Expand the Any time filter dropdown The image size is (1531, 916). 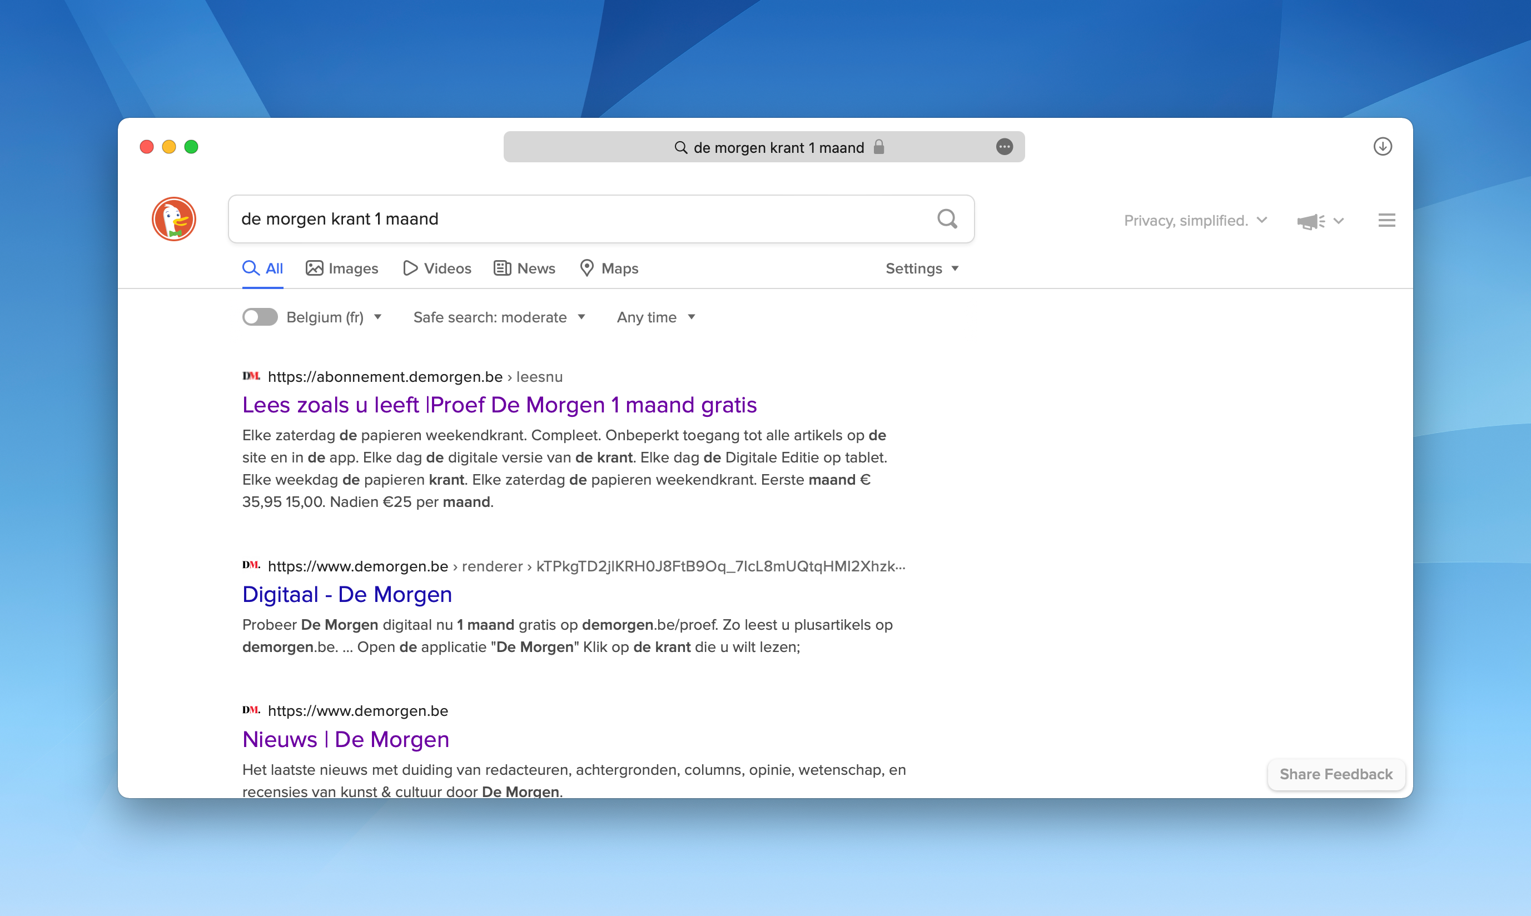point(655,317)
